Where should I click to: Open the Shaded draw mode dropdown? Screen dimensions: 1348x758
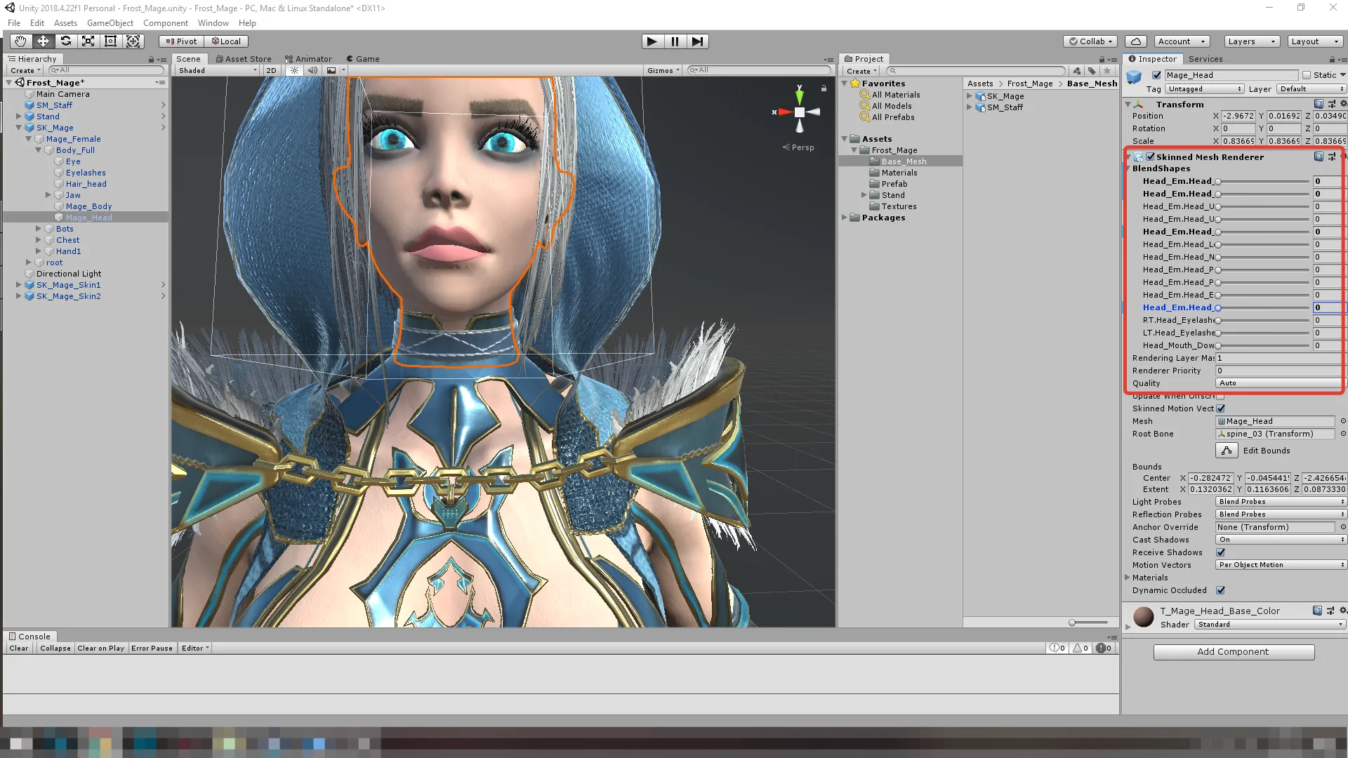pyautogui.click(x=218, y=70)
